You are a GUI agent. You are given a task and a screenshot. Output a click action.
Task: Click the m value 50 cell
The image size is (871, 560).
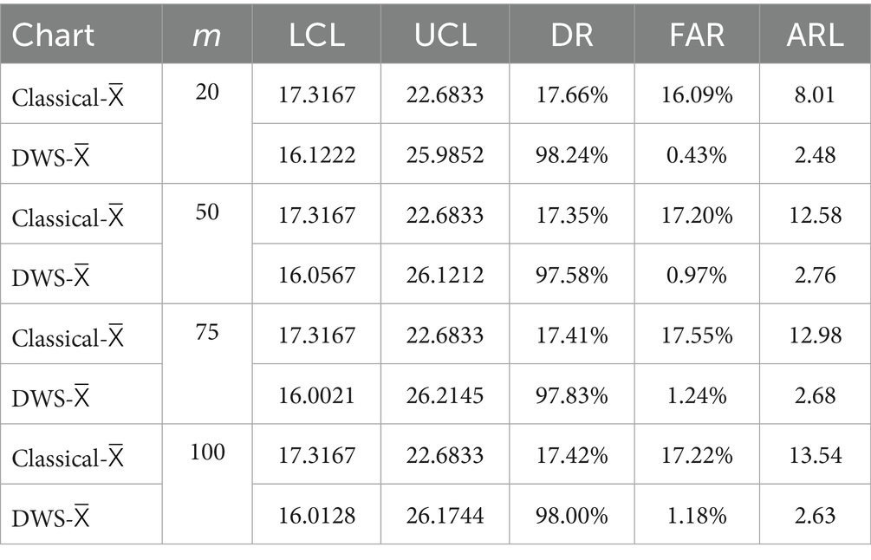click(x=206, y=213)
